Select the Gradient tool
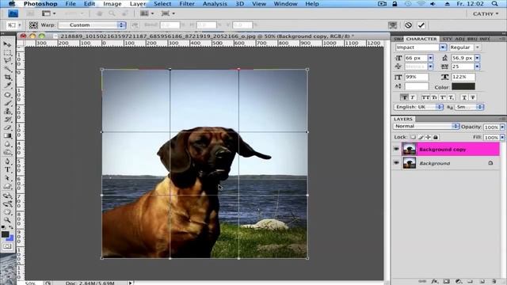Screen dimensions: 507x285 [7, 136]
